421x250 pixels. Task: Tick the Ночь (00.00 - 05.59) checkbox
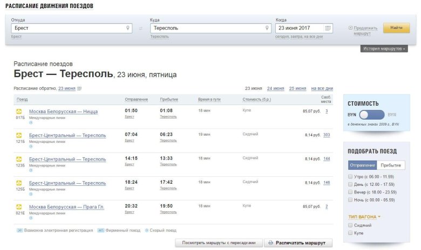351,199
